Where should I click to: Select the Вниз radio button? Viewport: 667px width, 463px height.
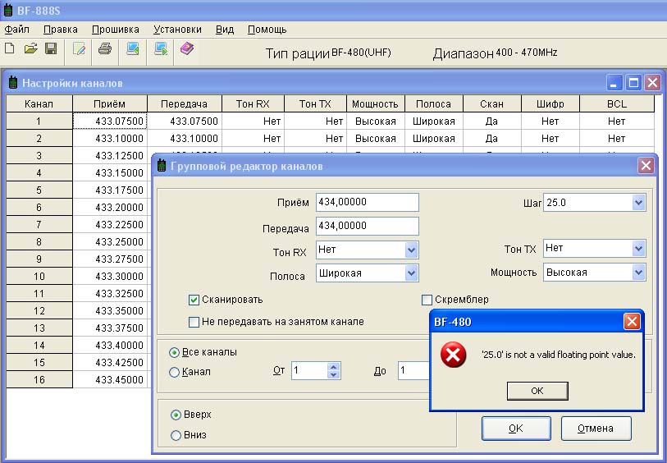176,435
